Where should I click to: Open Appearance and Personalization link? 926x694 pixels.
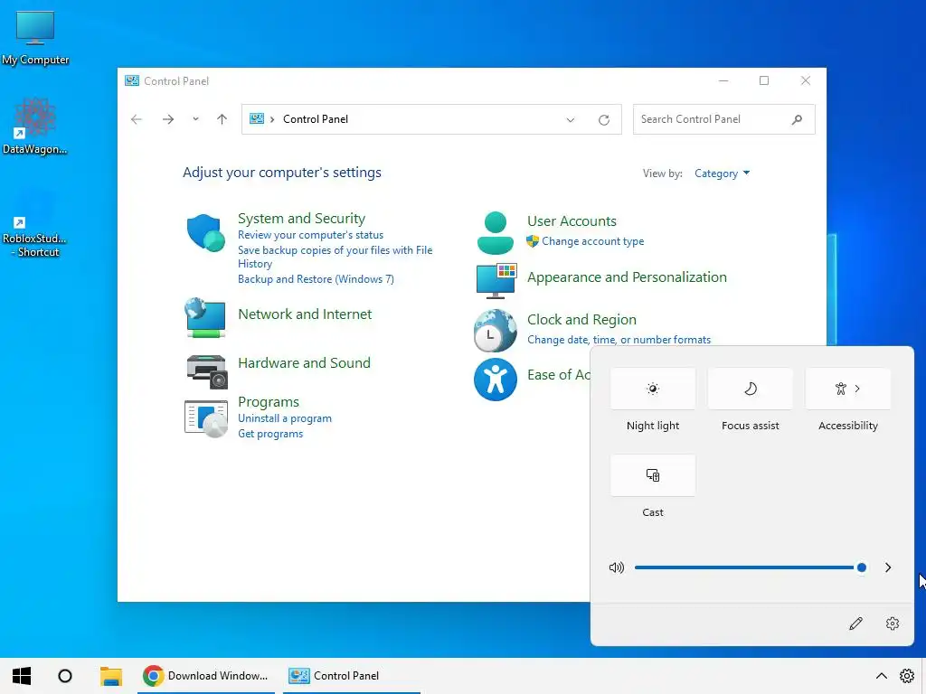(x=627, y=277)
